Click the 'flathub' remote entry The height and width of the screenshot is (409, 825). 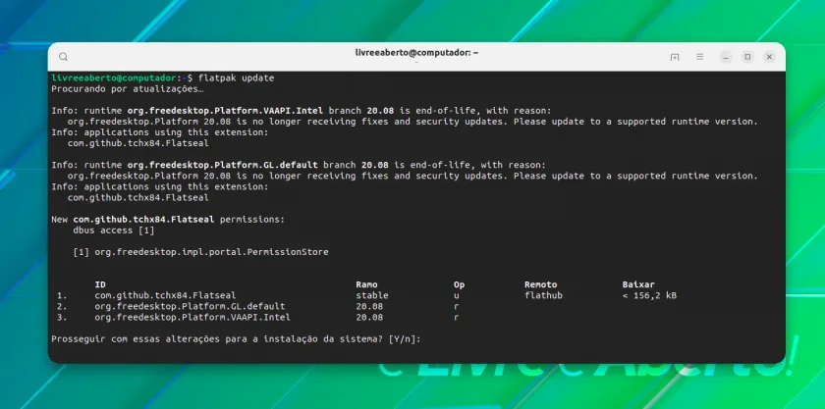pos(543,295)
